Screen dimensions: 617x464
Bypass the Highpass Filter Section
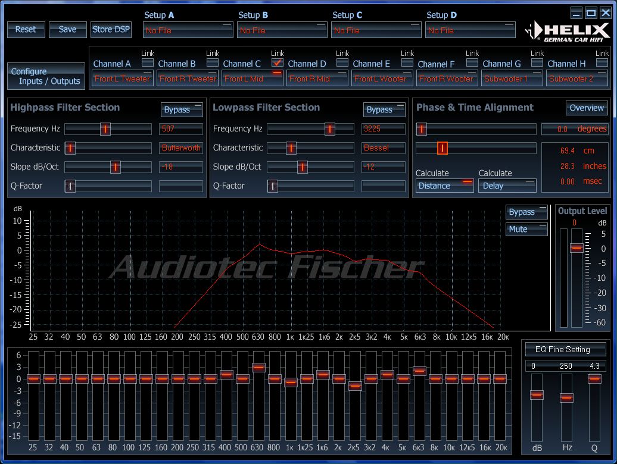click(x=182, y=109)
